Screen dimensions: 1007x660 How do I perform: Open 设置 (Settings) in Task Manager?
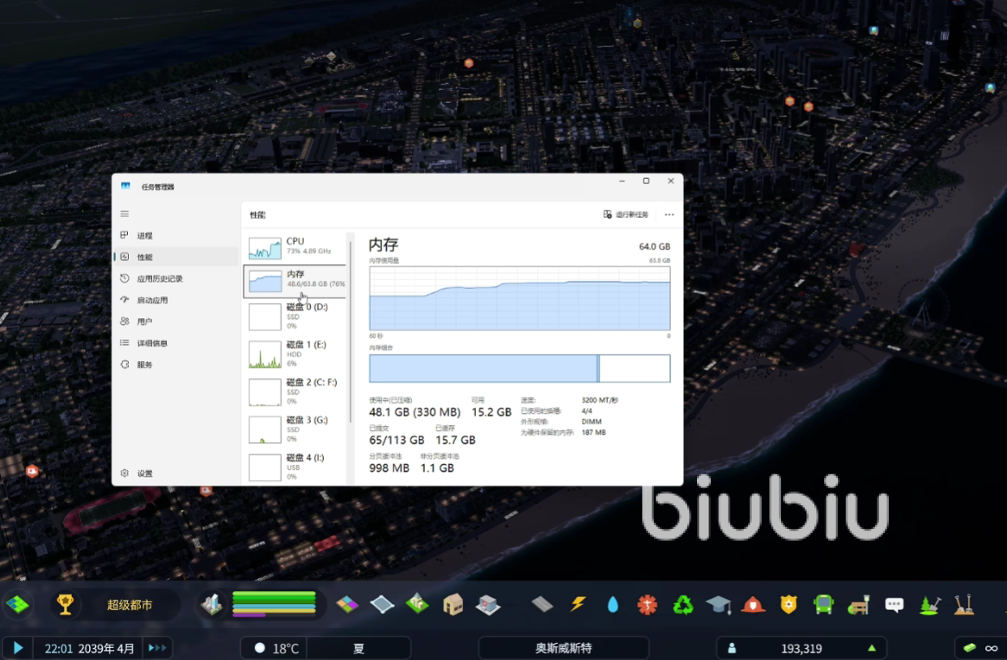pos(144,474)
